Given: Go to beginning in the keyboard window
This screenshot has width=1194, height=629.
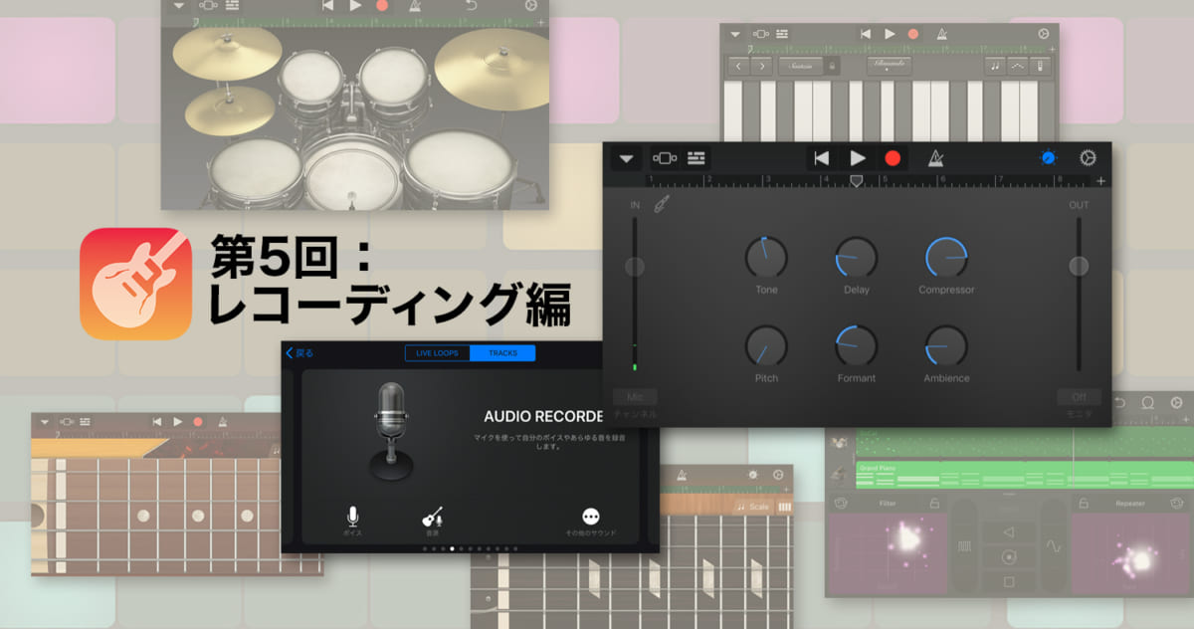Looking at the screenshot, I should (x=866, y=34).
